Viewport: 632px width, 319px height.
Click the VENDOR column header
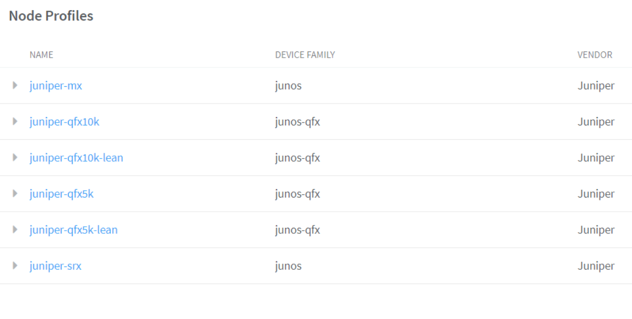(x=594, y=55)
